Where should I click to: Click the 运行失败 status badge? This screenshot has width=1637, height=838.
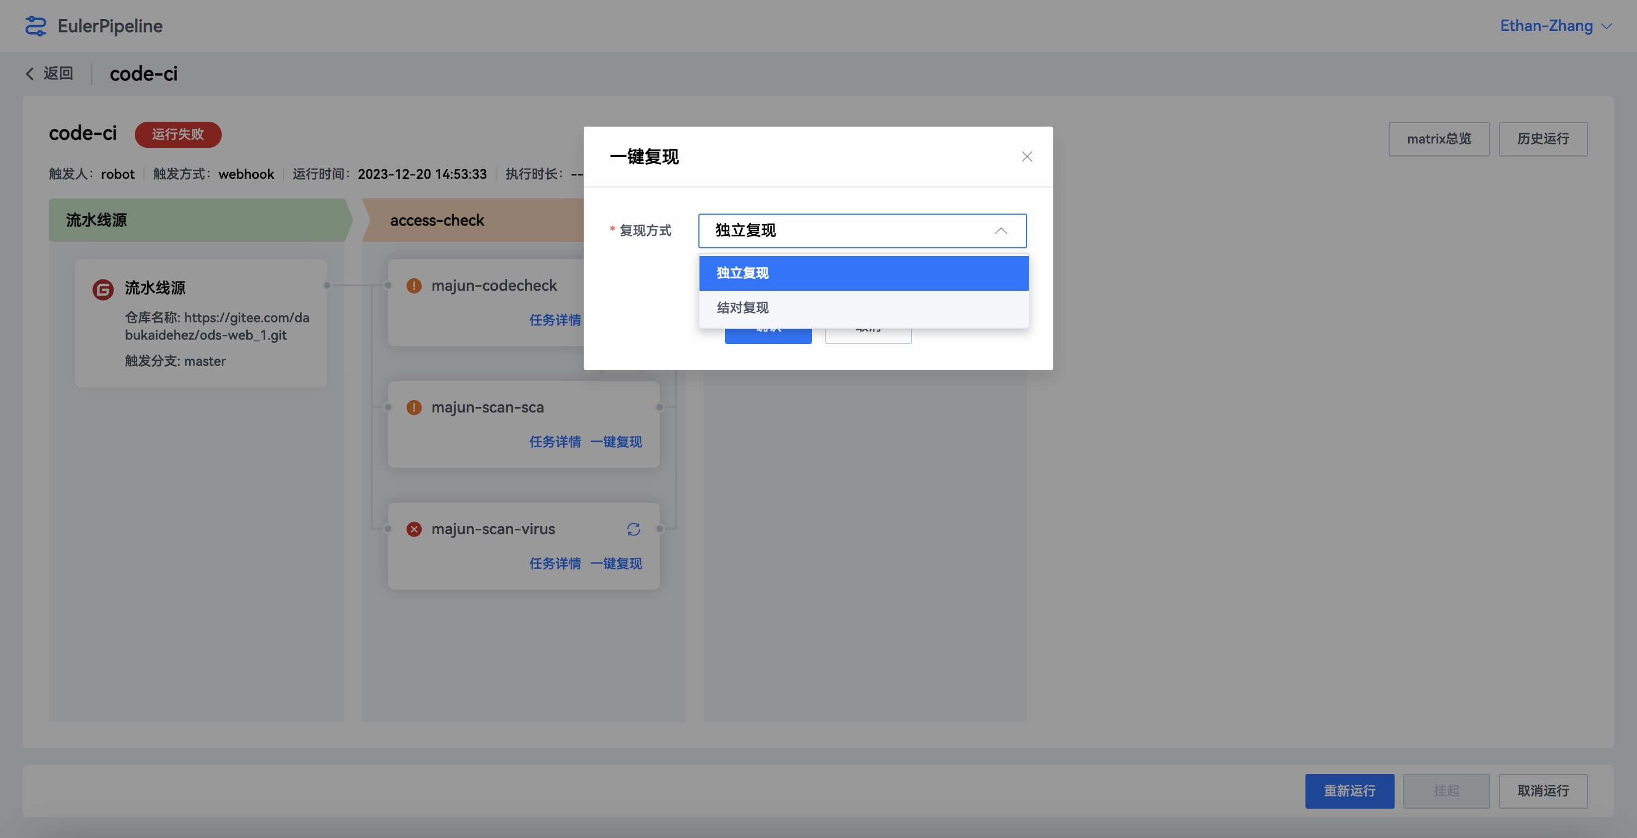[x=178, y=135]
